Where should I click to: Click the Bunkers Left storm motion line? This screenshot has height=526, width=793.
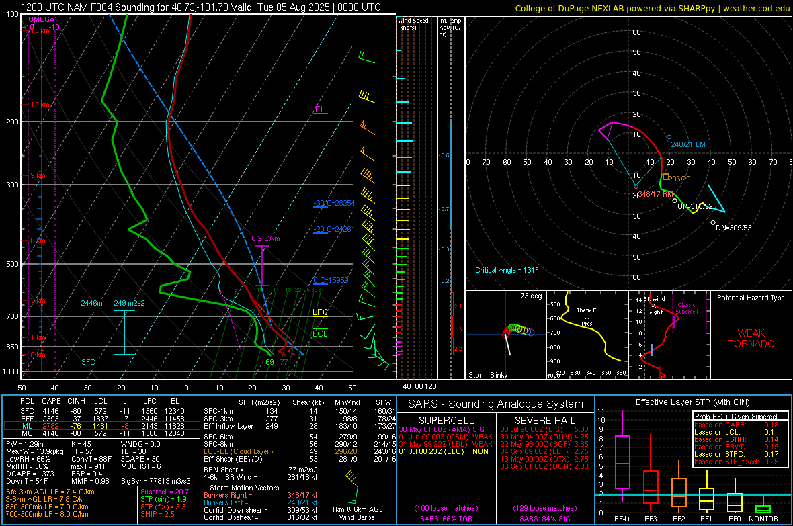261,502
